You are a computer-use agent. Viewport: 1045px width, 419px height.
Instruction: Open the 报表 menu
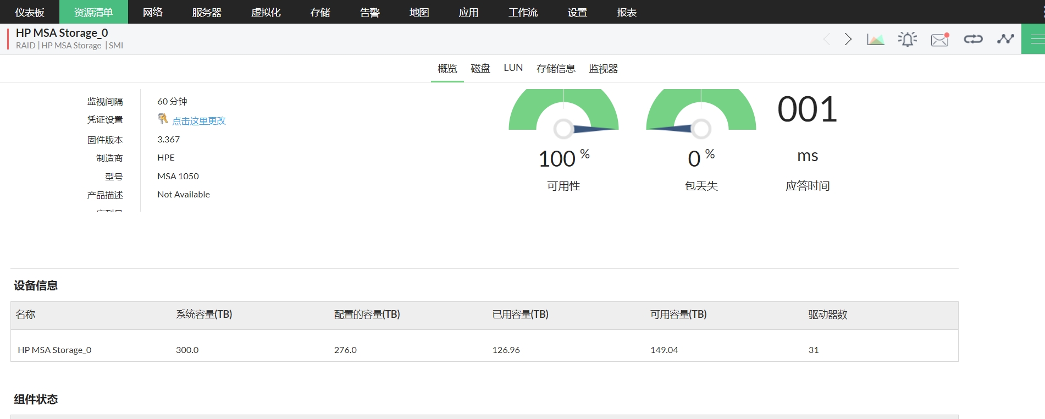point(627,12)
